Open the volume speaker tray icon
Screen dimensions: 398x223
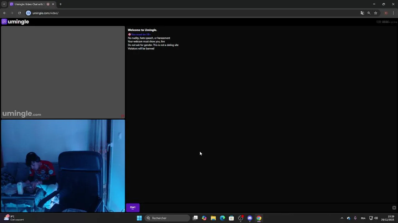pos(376,218)
